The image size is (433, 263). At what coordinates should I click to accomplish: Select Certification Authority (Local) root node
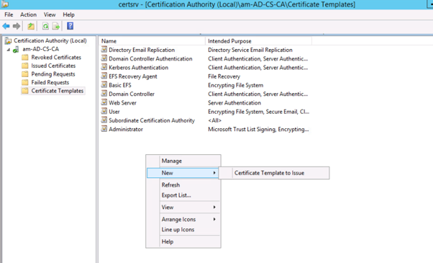[x=50, y=40]
